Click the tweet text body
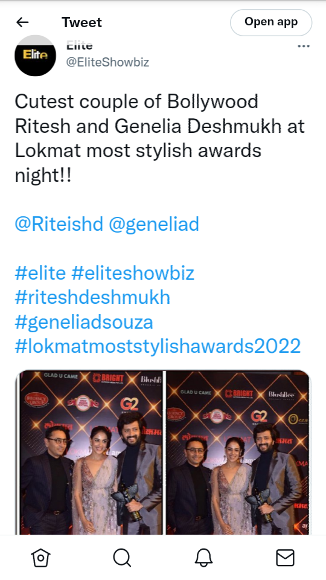 coord(159,138)
